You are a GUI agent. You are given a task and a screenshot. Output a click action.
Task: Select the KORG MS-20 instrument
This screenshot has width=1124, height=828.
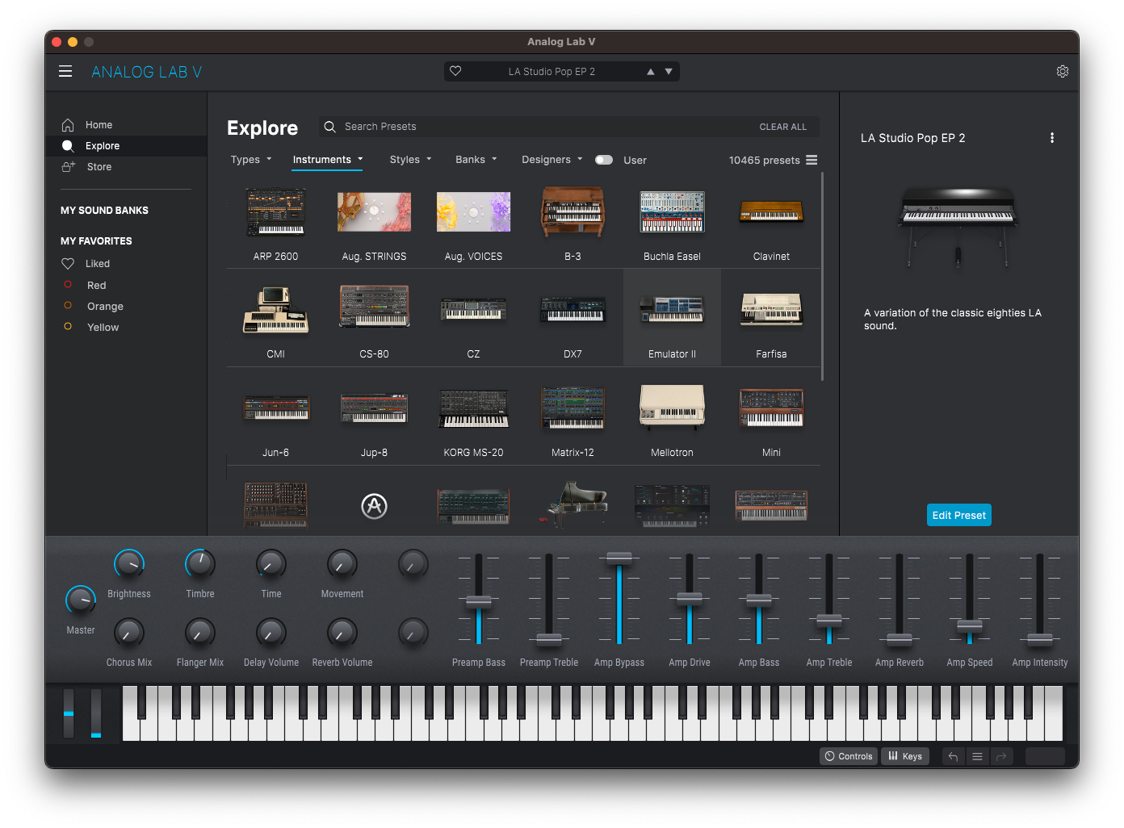[473, 418]
